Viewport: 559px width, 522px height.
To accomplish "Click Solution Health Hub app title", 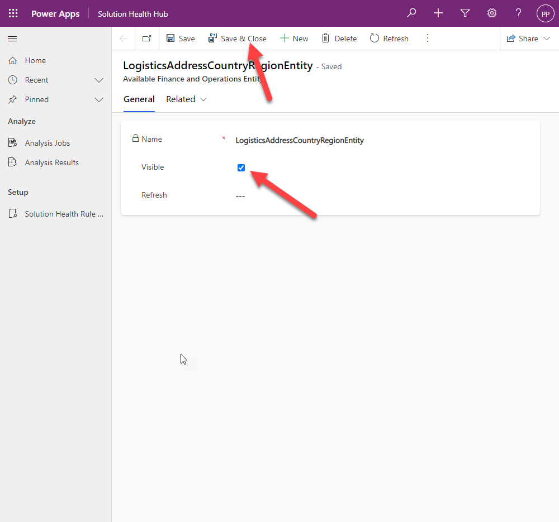I will click(x=132, y=14).
